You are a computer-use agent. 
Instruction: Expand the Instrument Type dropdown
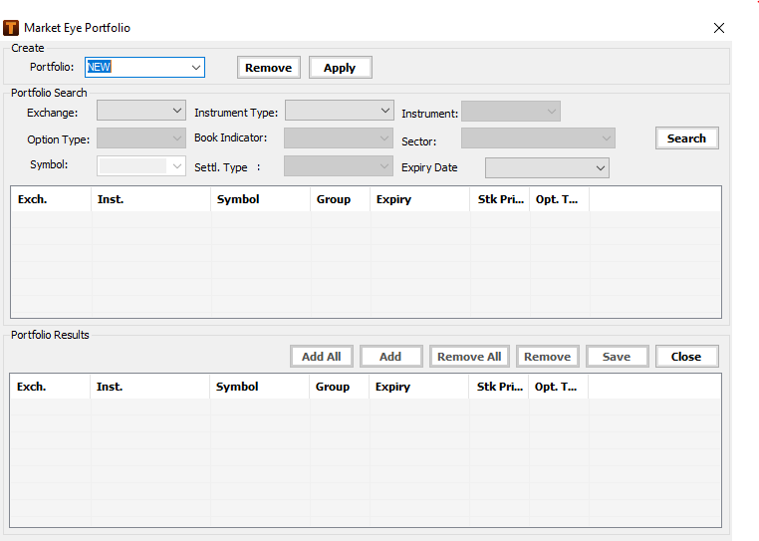click(x=340, y=111)
